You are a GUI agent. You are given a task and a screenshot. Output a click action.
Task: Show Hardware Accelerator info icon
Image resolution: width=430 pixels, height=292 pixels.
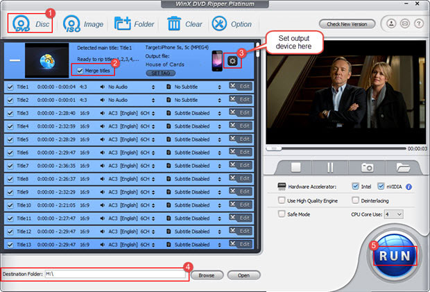409,187
